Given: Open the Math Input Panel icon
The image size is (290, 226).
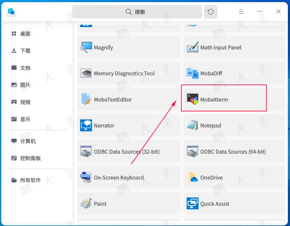Looking at the screenshot, I should tap(192, 47).
